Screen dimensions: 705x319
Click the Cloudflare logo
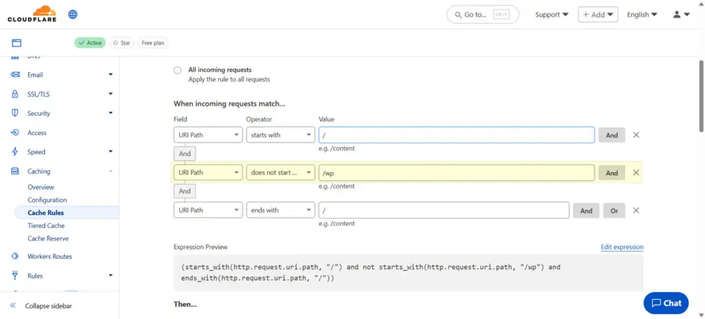32,14
